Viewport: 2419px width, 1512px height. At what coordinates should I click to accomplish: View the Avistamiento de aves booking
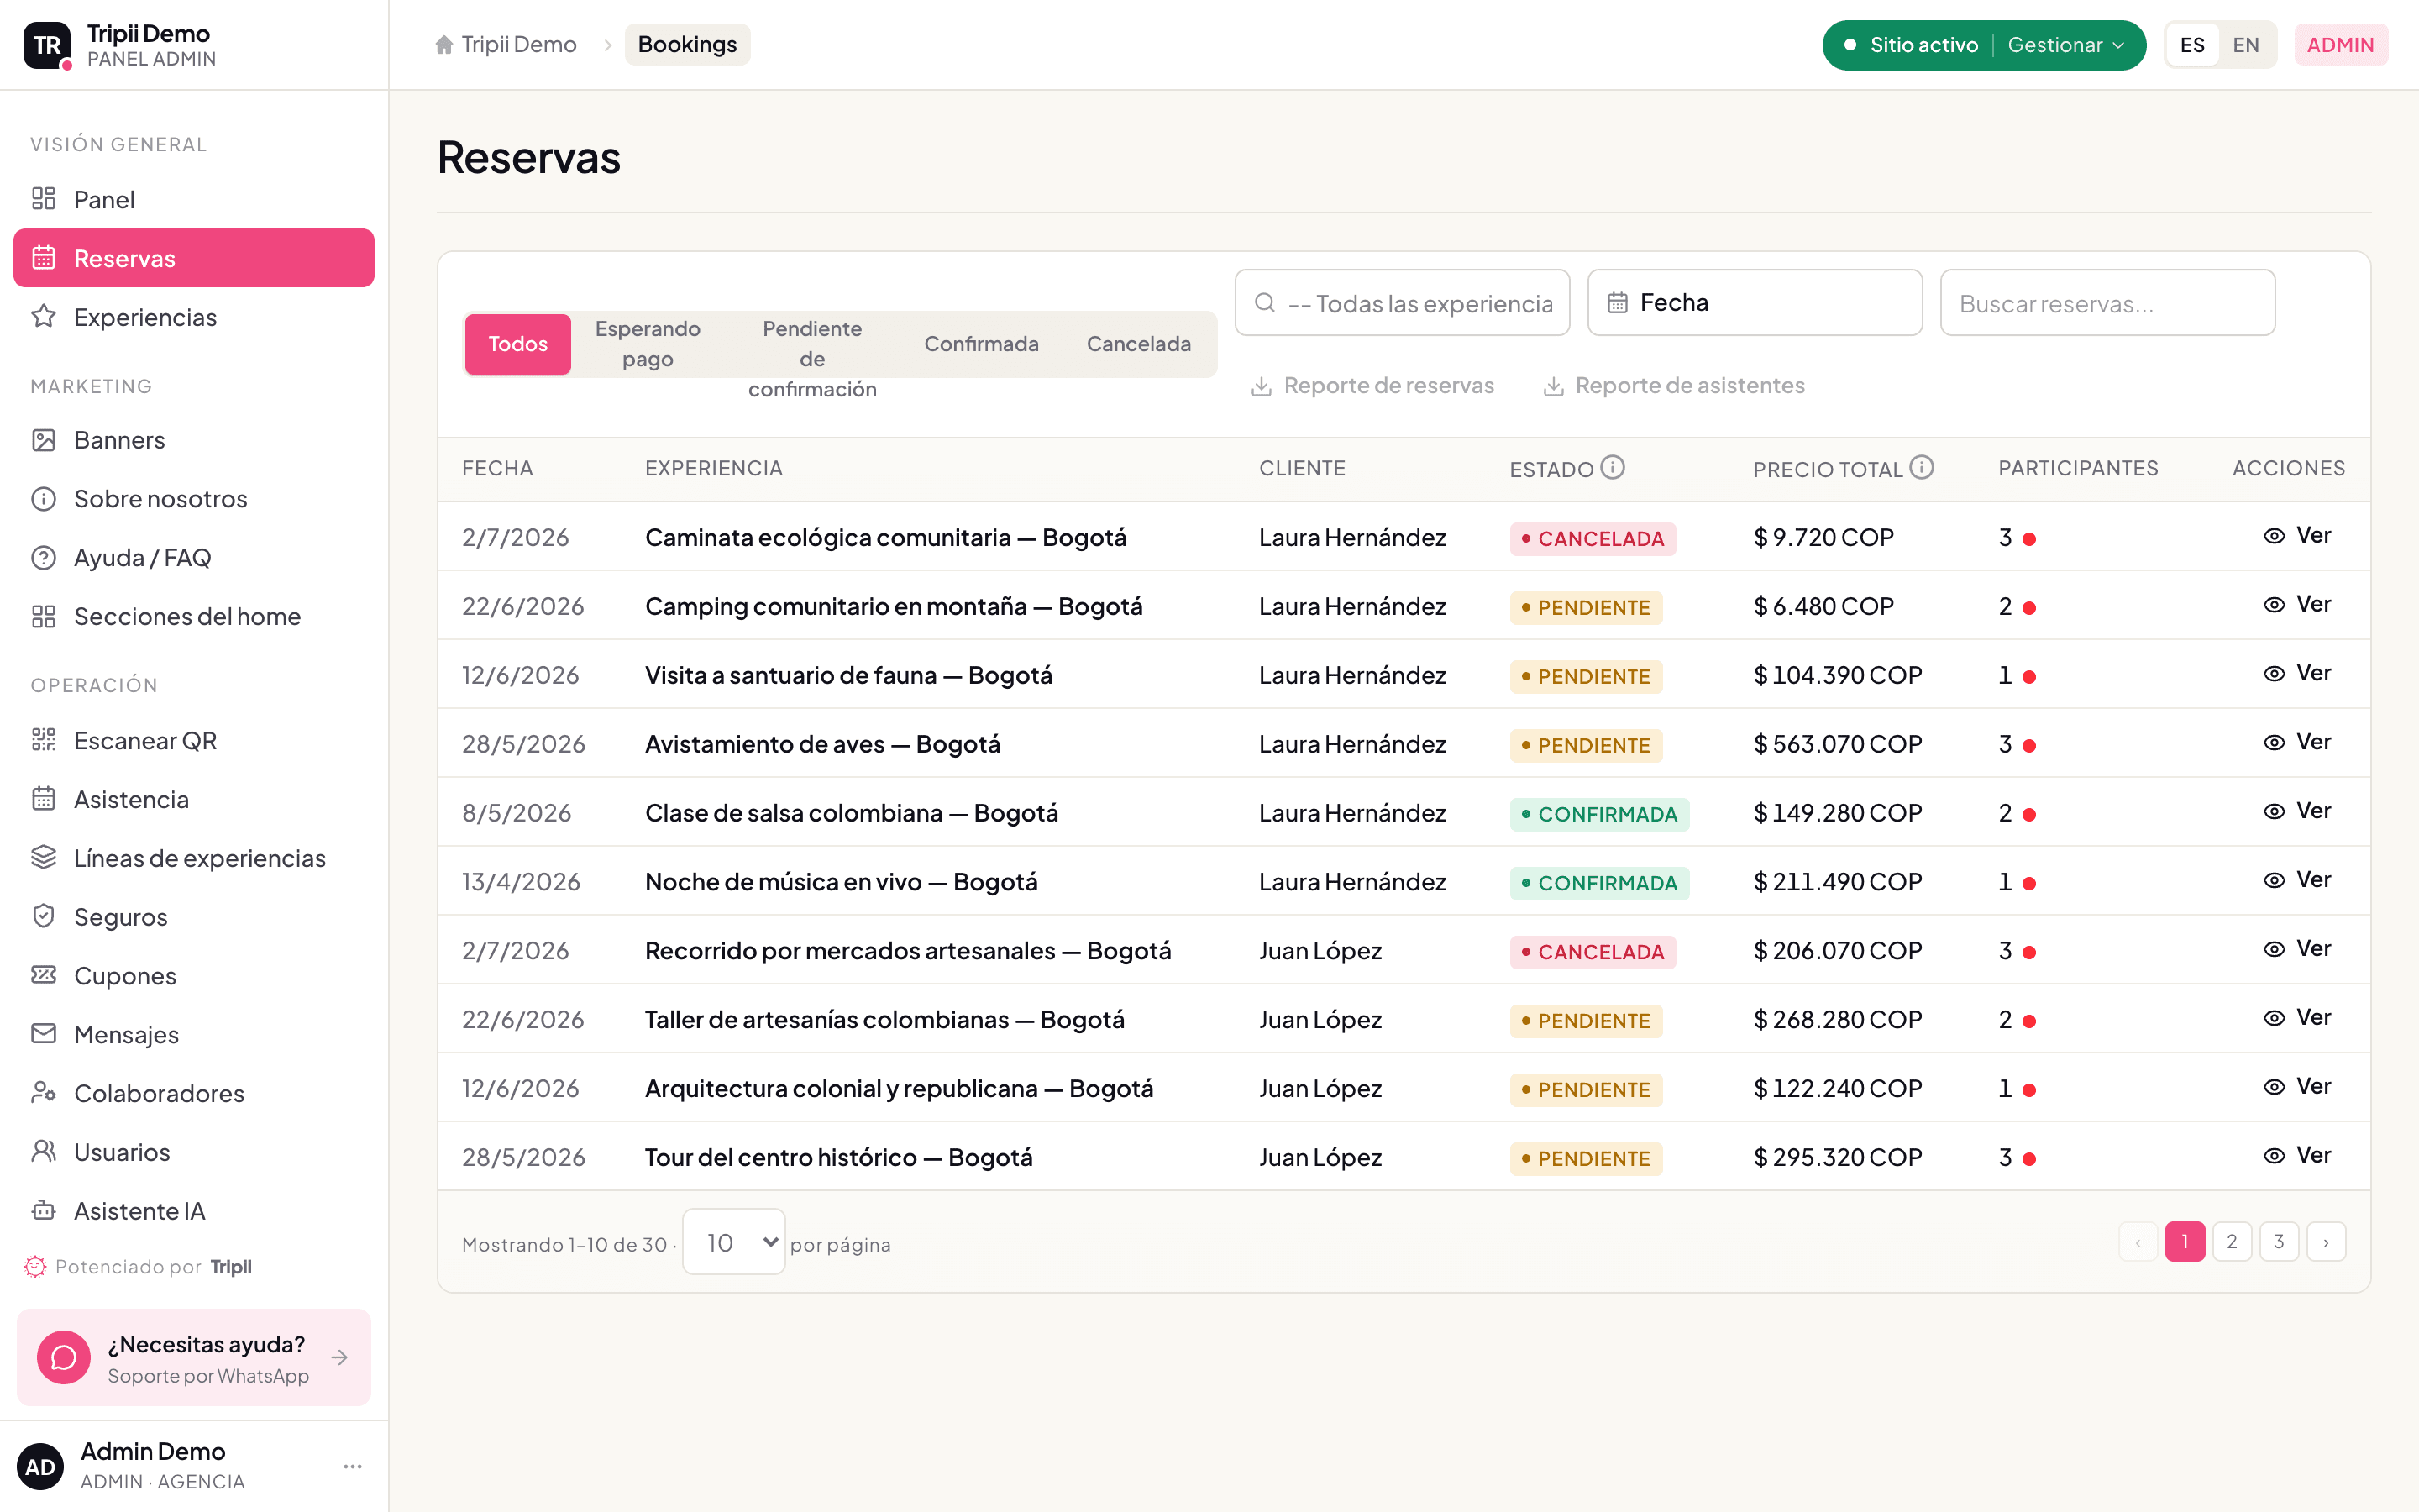2297,743
